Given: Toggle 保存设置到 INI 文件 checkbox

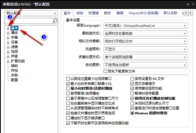Looking at the screenshot, I should (132, 79).
